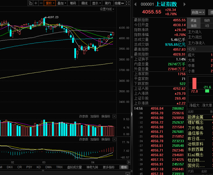Screen dimensions: 213x175
Task: Click the small monitor icon below indicator tabs
Action: [x=128, y=173]
